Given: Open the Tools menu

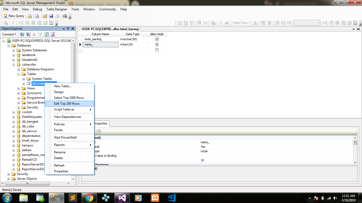Looking at the screenshot, I should tap(75, 9).
